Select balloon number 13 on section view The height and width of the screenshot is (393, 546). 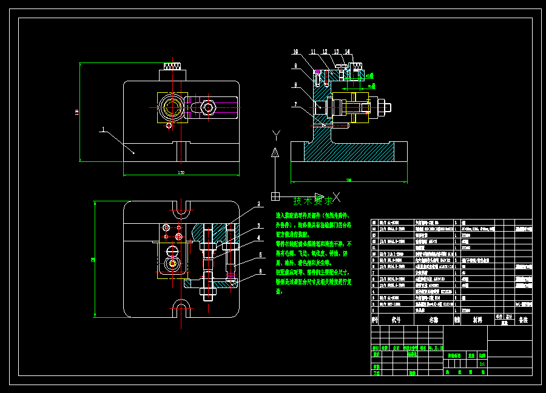point(336,52)
